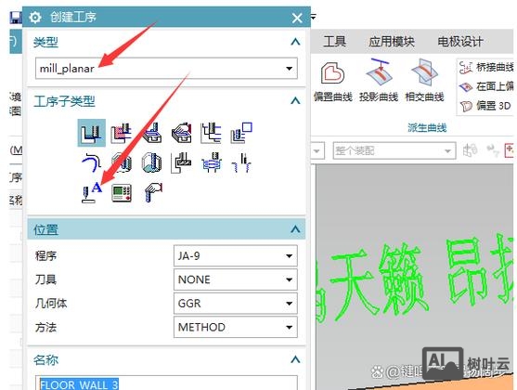Collapse the 名称 section

pos(295,359)
